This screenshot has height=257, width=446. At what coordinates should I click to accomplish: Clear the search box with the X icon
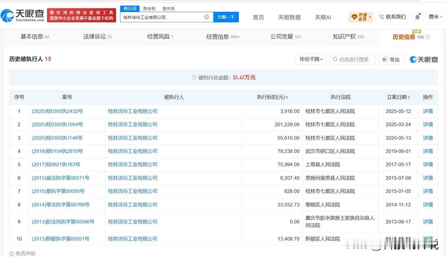(x=207, y=17)
